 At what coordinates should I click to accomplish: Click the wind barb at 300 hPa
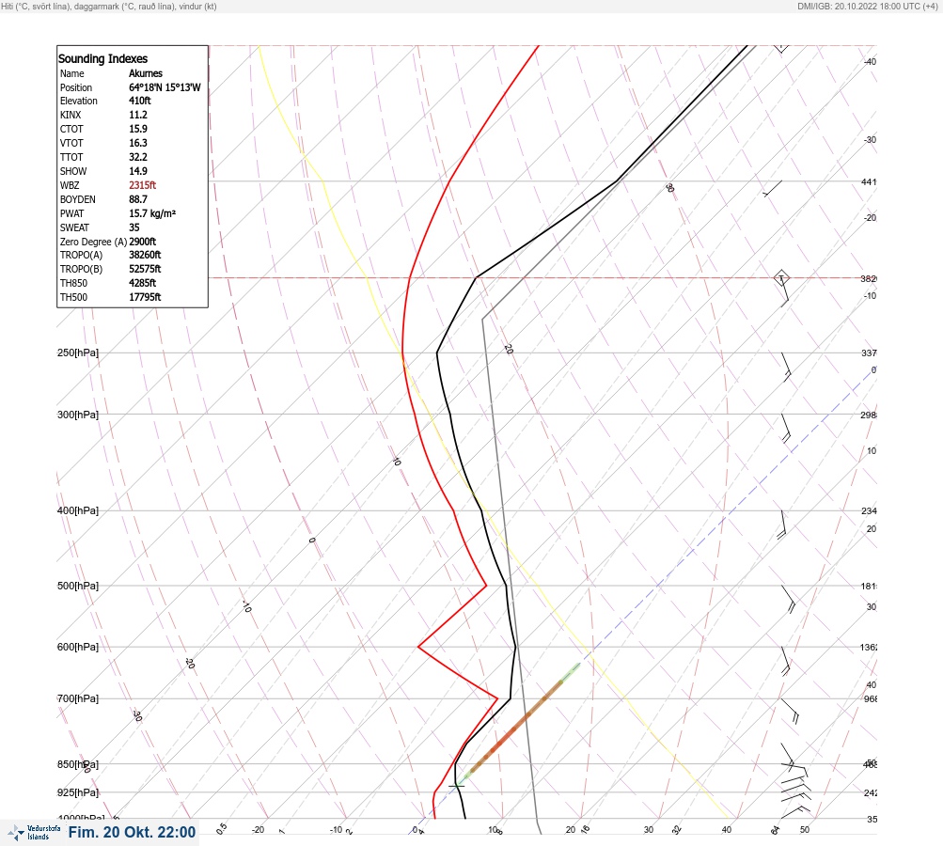[x=786, y=428]
